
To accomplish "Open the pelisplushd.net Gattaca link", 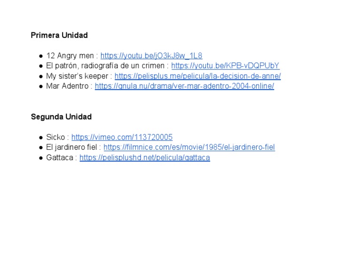I will [x=145, y=158].
